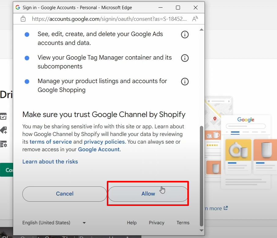
Task: Open the Help link in the footer
Action: (x=132, y=223)
